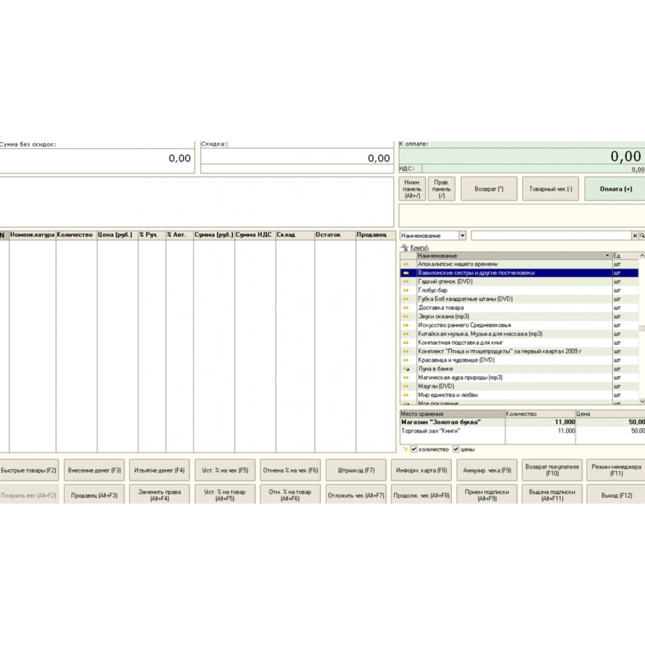Click the magnifier search icon

[642, 236]
